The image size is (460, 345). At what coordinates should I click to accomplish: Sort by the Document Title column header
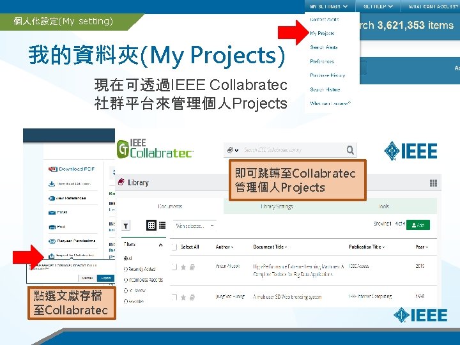[x=270, y=247]
